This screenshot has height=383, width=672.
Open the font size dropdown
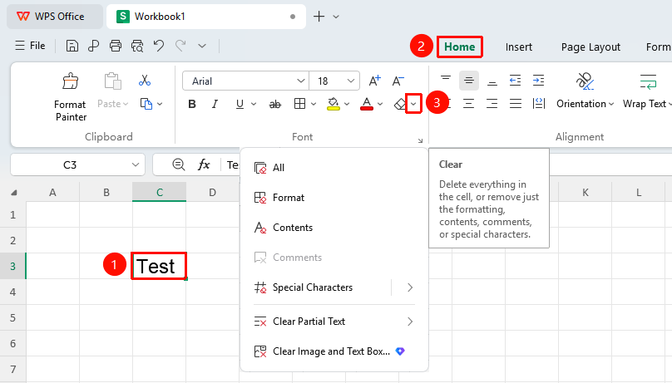pyautogui.click(x=351, y=81)
